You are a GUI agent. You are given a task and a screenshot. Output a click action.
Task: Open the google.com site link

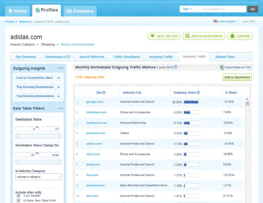coord(95,102)
